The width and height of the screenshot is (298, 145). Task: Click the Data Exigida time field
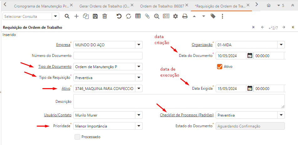click(x=269, y=88)
